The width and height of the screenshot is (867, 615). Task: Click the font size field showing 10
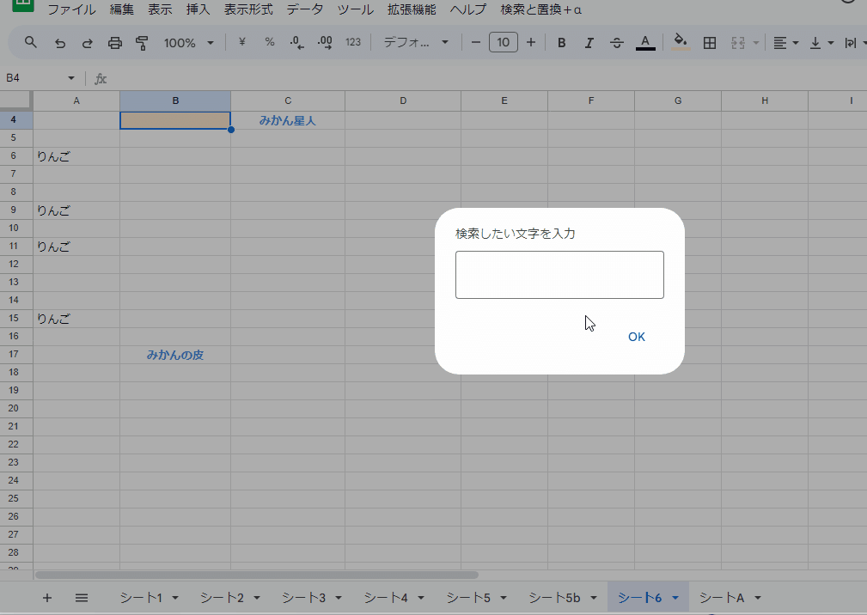coord(504,43)
